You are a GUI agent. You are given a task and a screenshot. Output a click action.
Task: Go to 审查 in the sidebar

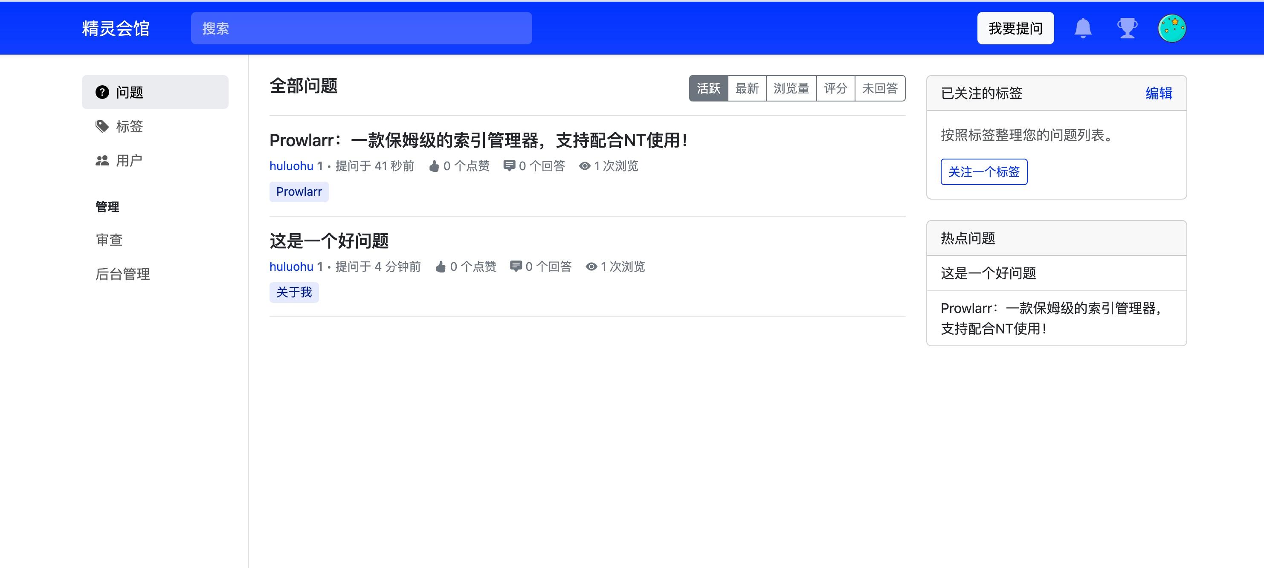(109, 240)
